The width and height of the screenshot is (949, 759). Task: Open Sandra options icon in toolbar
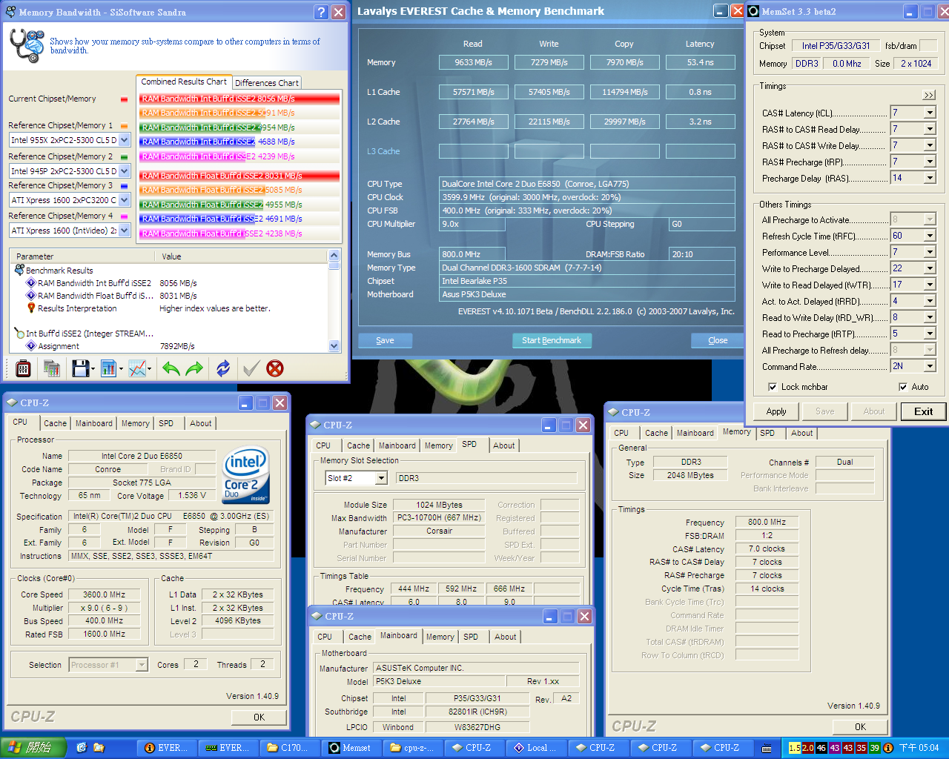pos(23,368)
